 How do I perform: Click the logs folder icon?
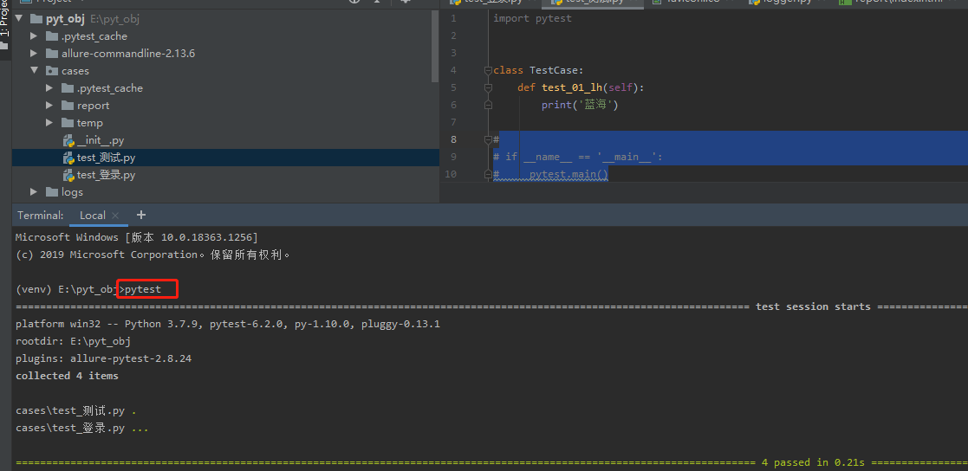(x=52, y=191)
